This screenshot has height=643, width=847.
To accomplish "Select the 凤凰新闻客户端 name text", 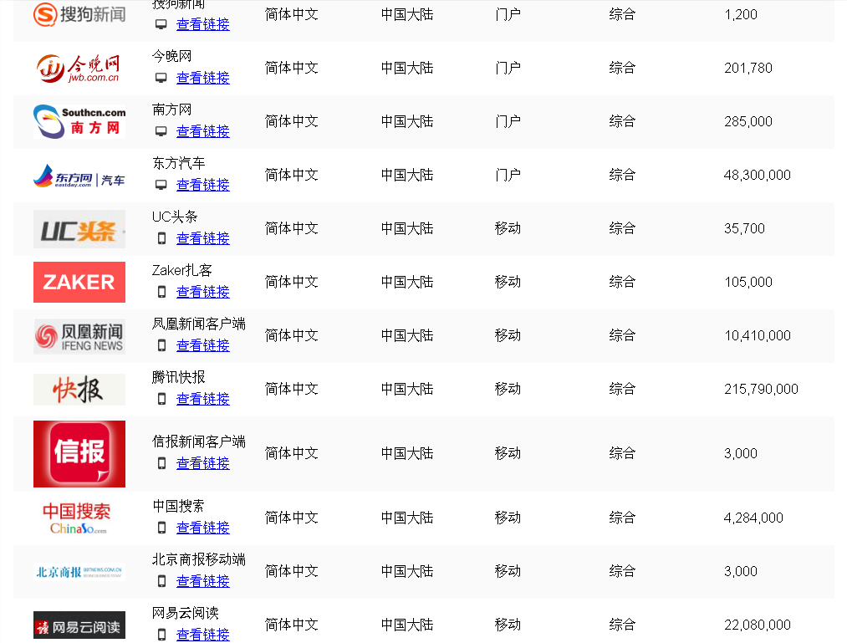I will [x=199, y=324].
